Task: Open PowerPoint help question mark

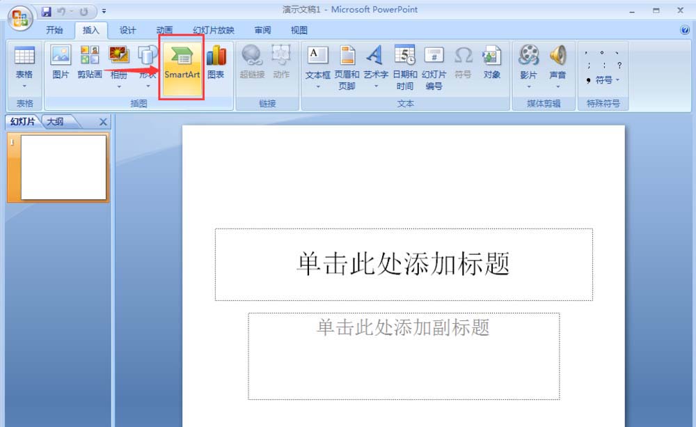Action: (x=684, y=30)
